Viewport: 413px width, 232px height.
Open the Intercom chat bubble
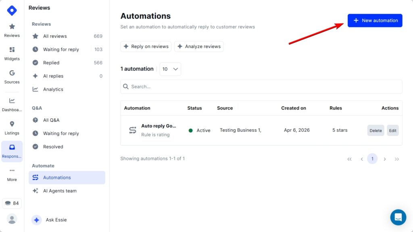pyautogui.click(x=398, y=217)
